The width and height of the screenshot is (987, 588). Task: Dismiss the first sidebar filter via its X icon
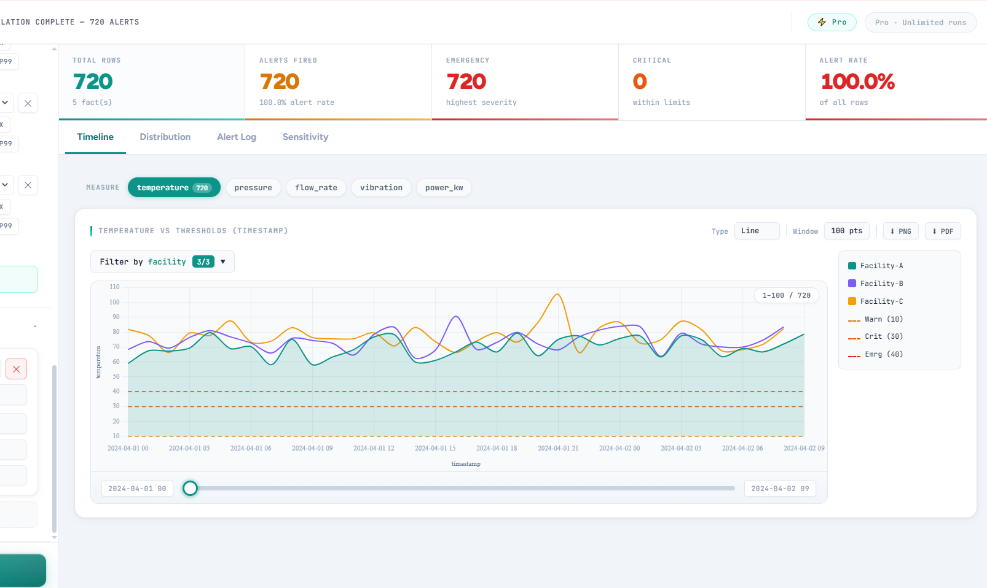coord(28,103)
